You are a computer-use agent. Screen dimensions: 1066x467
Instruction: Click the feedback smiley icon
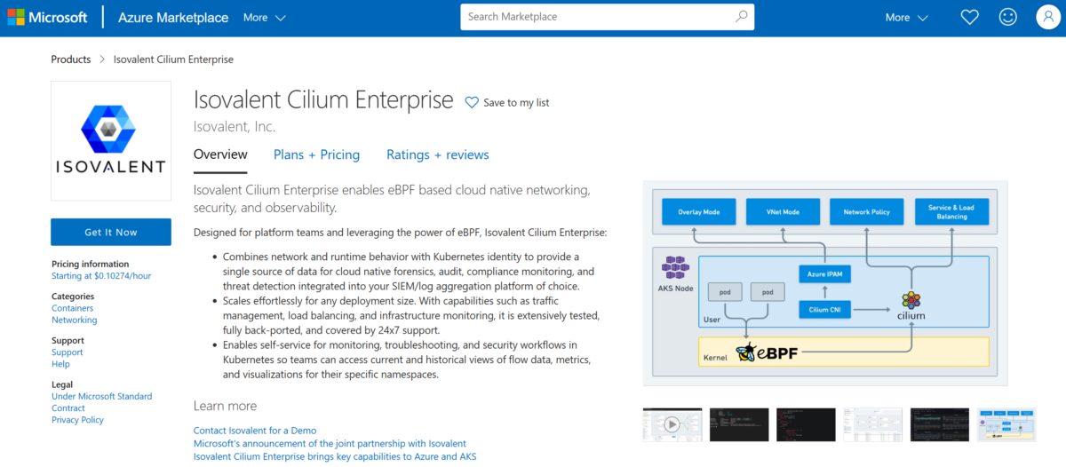tap(1007, 17)
